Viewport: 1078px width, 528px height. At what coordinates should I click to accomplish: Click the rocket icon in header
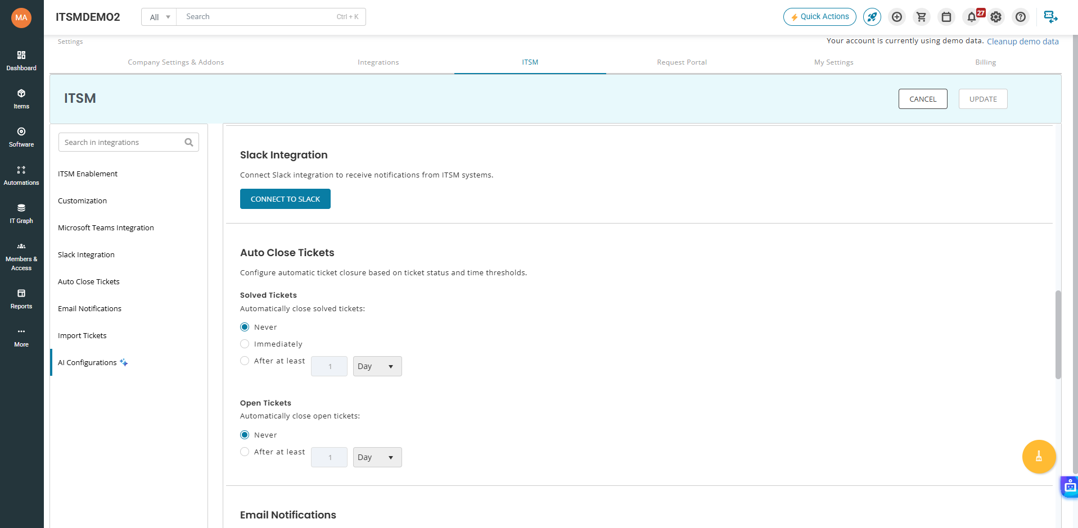tap(872, 17)
